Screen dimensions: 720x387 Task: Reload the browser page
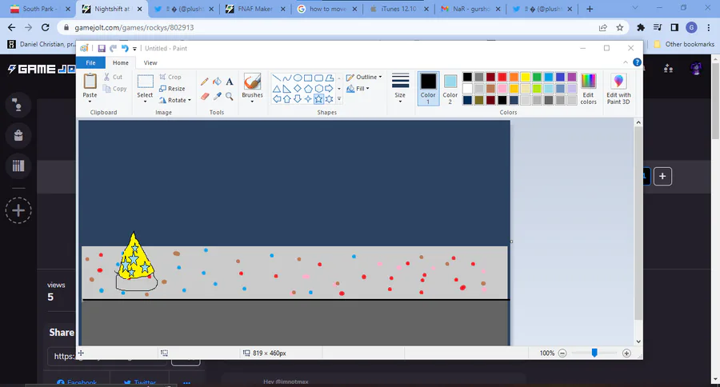45,27
